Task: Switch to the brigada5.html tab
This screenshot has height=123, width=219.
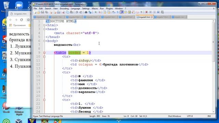Action: pos(127,17)
